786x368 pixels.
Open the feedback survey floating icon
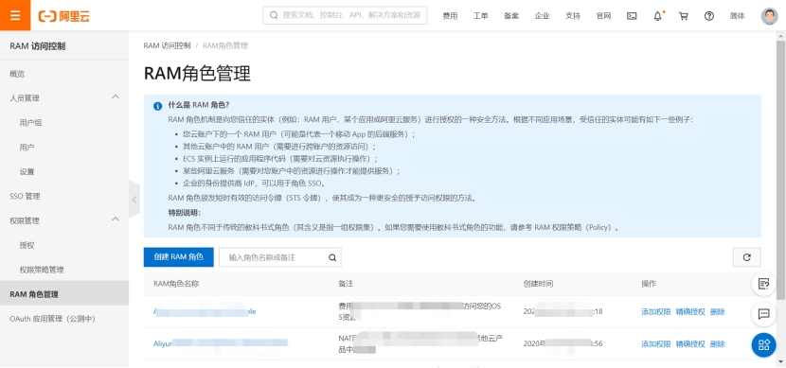[763, 284]
